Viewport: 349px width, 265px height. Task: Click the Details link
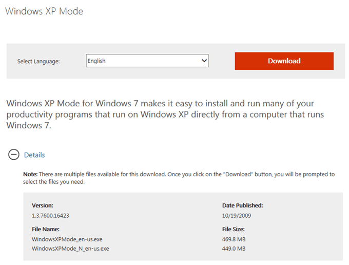[34, 155]
